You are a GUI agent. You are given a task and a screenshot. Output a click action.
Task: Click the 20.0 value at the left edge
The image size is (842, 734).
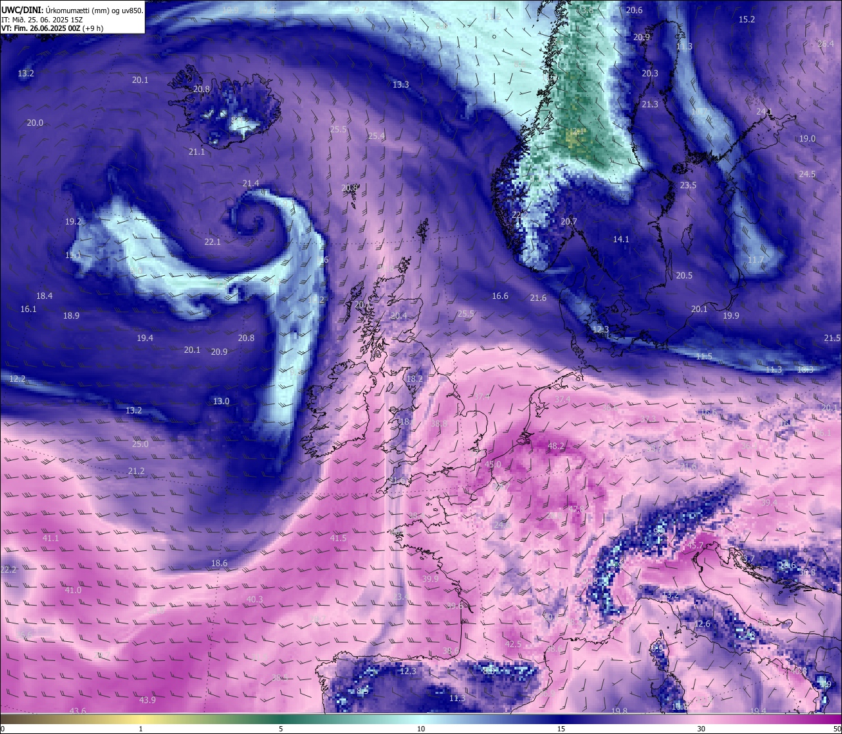pyautogui.click(x=35, y=123)
